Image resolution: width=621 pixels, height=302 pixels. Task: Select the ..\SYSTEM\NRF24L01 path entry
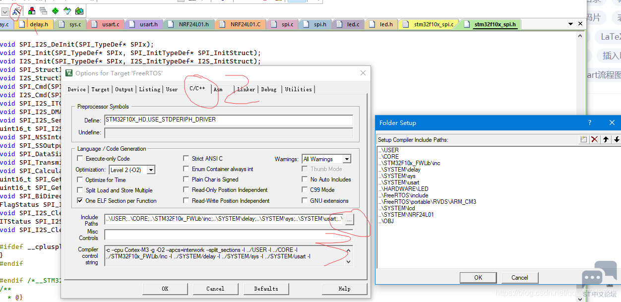406,215
